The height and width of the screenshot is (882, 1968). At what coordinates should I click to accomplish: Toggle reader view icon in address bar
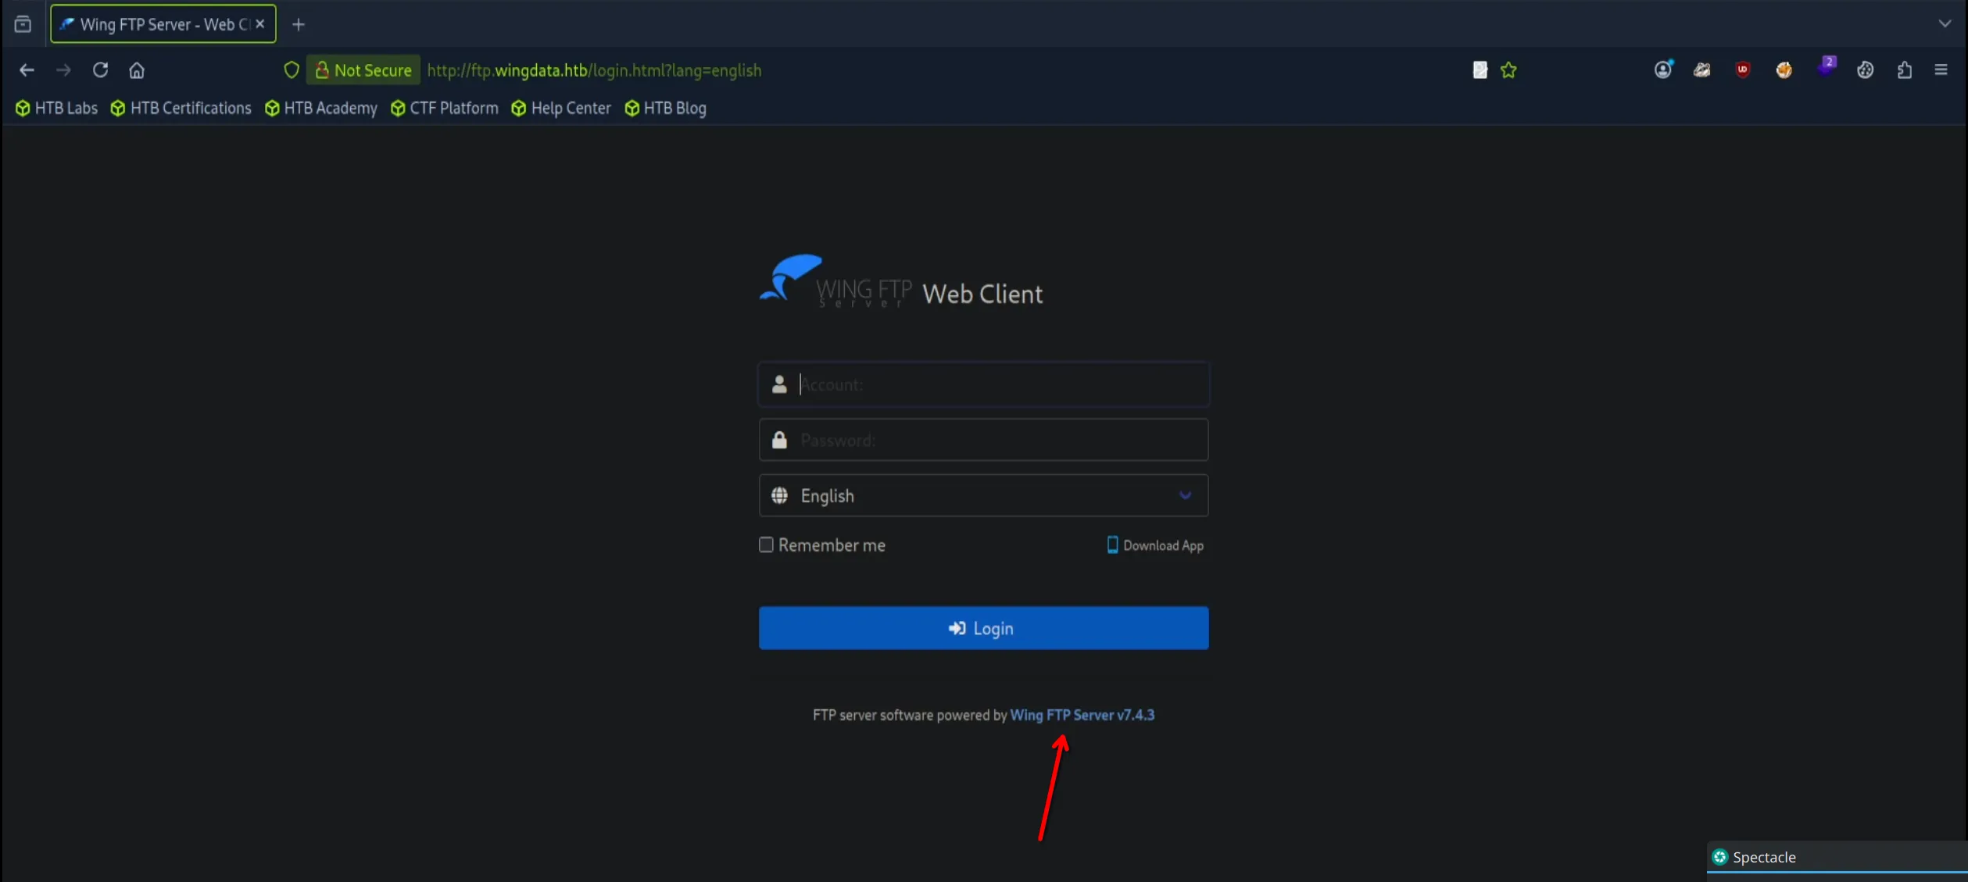pos(1480,70)
